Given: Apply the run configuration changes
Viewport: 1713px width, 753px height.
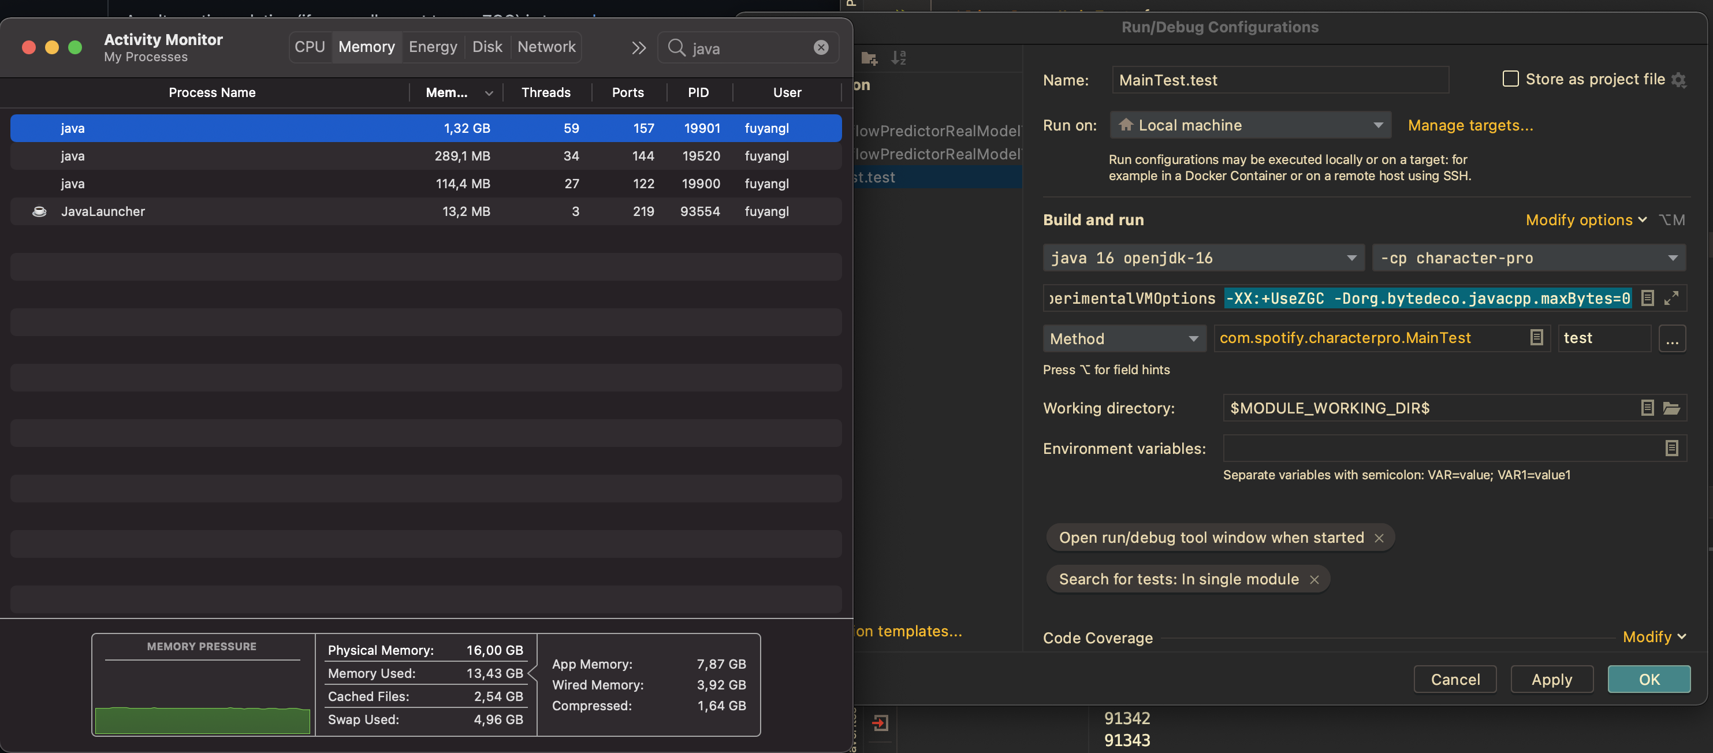Looking at the screenshot, I should (1551, 679).
